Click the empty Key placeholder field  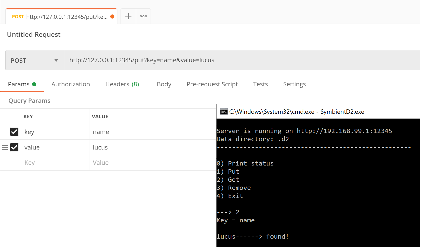click(30, 163)
